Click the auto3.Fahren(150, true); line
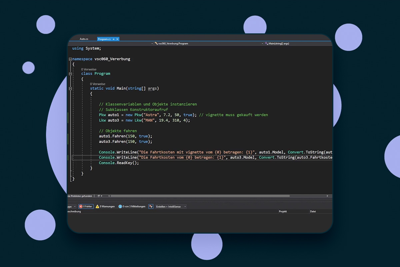400x267 pixels. pos(126,142)
